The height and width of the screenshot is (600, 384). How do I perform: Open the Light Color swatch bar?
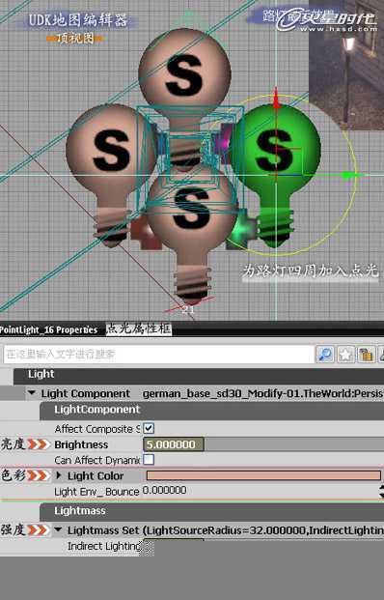coord(263,475)
